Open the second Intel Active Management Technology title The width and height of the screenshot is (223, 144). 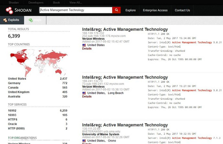point(125,77)
